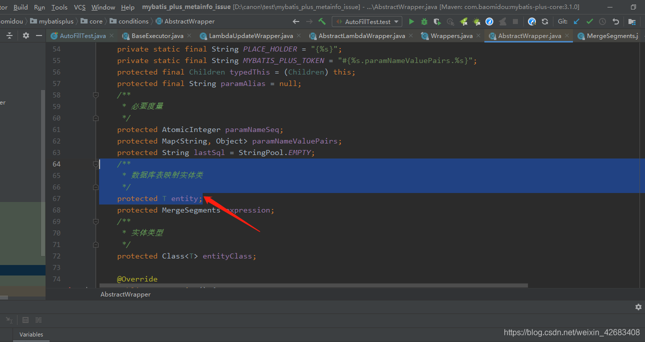645x342 pixels.
Task: Launch Run with Coverage icon
Action: (x=436, y=21)
